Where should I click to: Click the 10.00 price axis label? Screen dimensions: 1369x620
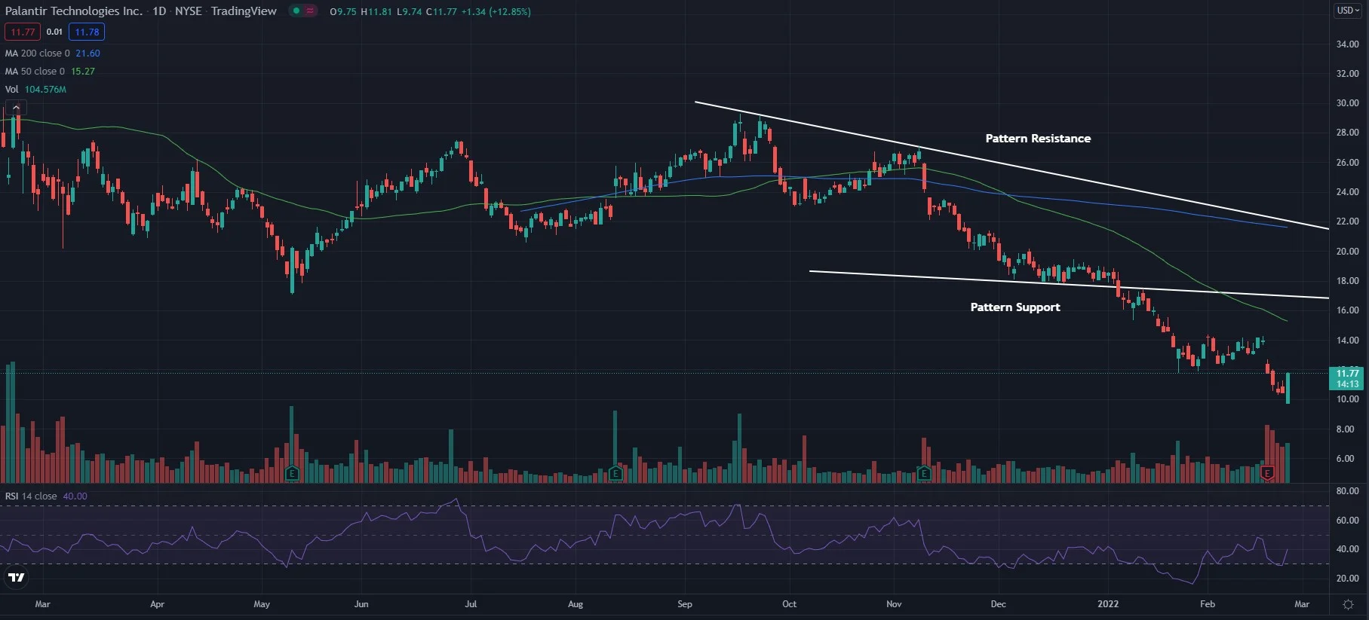1347,399
